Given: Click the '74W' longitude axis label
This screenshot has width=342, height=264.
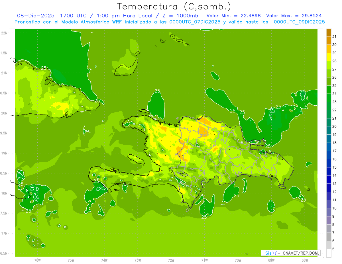Looking at the screenshot, I should click(104, 260).
